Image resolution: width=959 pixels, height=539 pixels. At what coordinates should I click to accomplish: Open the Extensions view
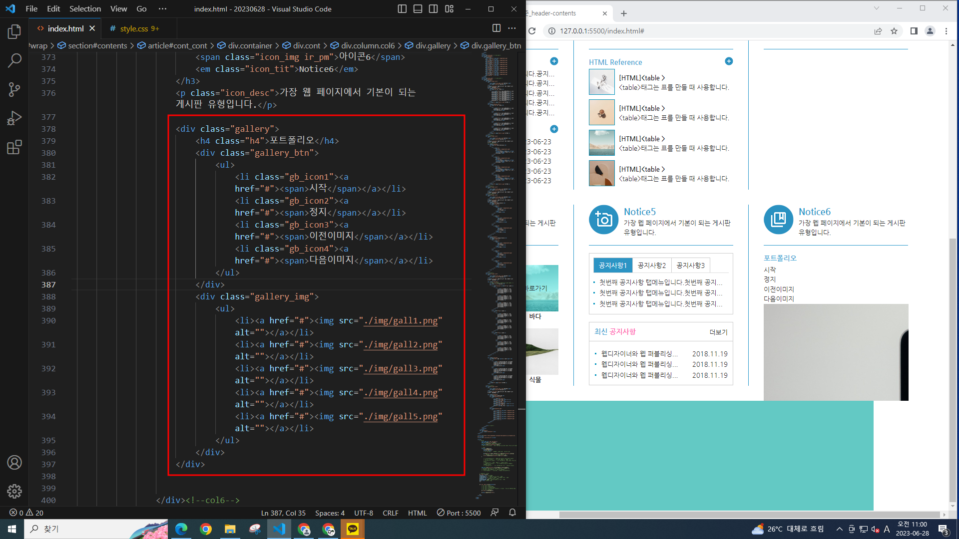click(x=14, y=147)
